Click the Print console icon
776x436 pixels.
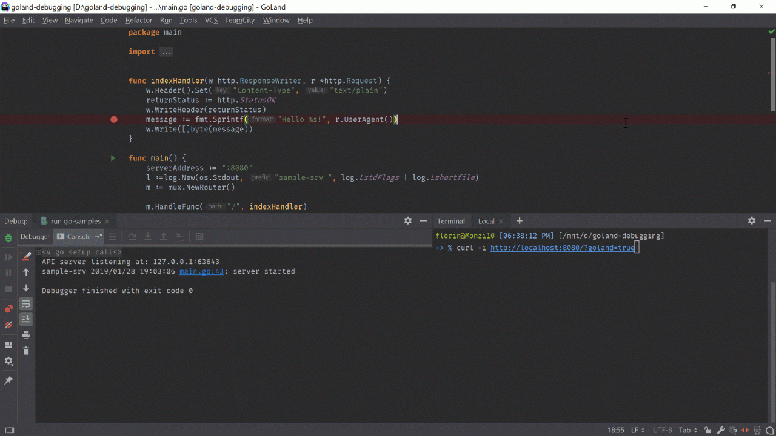click(x=26, y=335)
